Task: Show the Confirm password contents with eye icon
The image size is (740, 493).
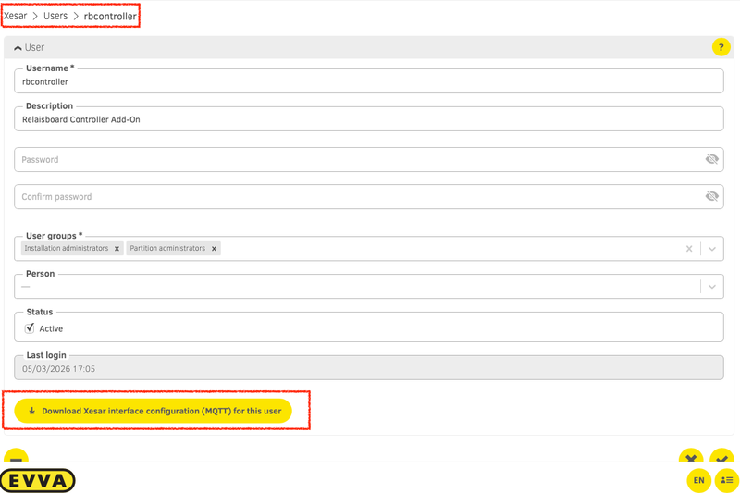Action: point(711,196)
